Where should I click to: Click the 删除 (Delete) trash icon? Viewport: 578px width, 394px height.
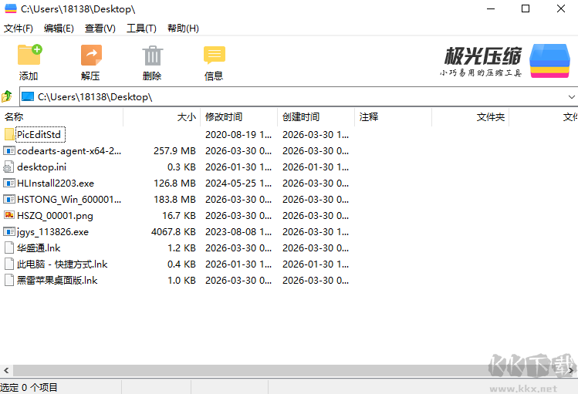coord(153,56)
